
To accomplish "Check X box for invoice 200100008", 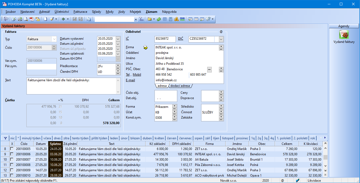I will 12,165.
